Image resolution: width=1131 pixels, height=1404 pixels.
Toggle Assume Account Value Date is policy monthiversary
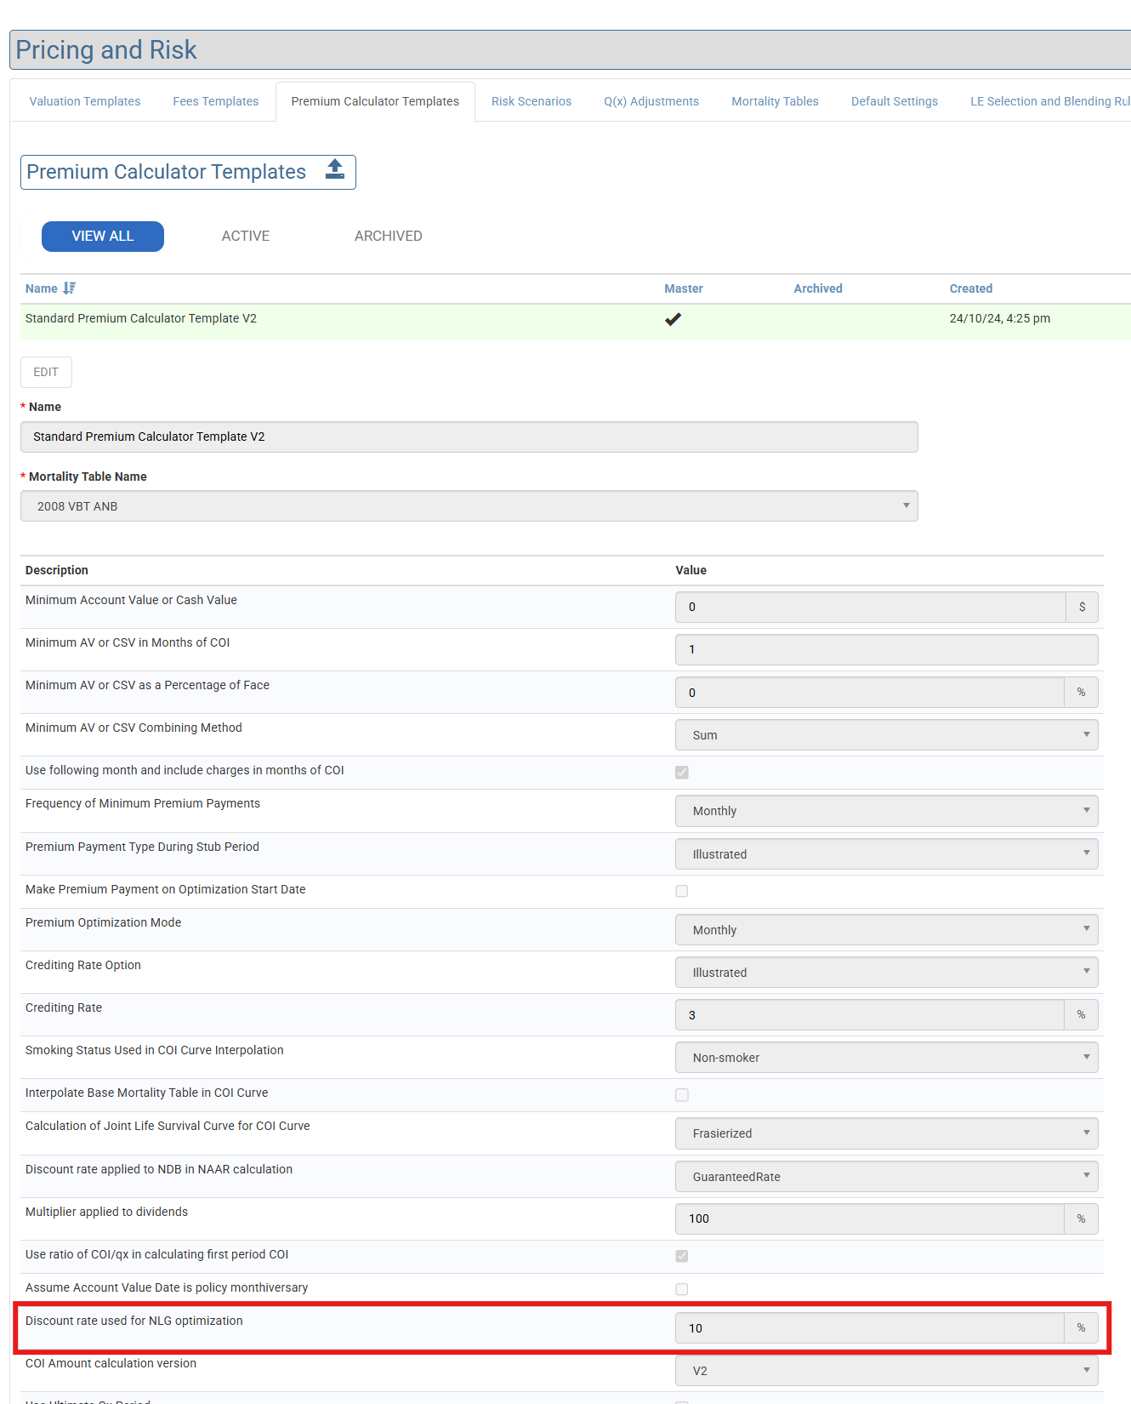pyautogui.click(x=682, y=1289)
